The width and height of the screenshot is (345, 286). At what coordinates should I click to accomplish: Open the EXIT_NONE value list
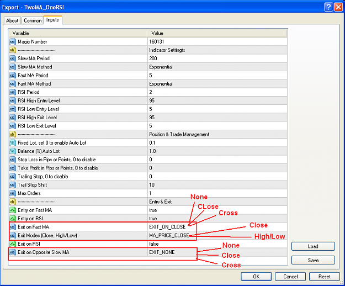pos(162,252)
